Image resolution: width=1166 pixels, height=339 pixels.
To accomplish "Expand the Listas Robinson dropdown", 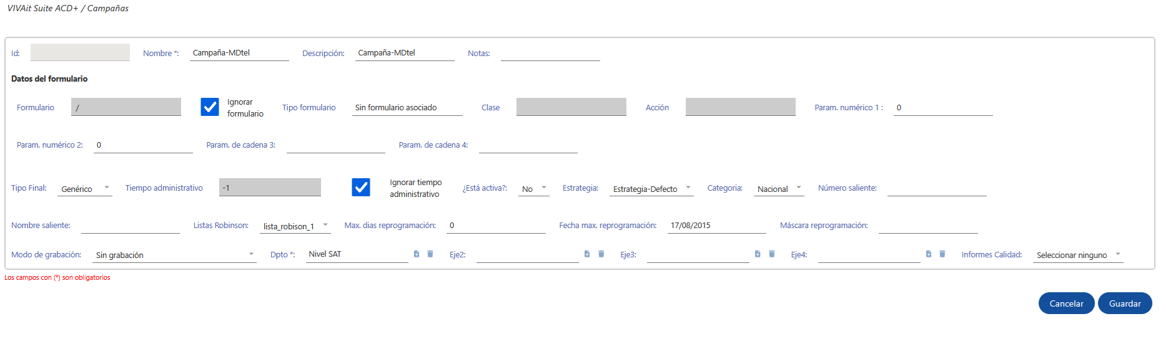I will click(x=295, y=226).
